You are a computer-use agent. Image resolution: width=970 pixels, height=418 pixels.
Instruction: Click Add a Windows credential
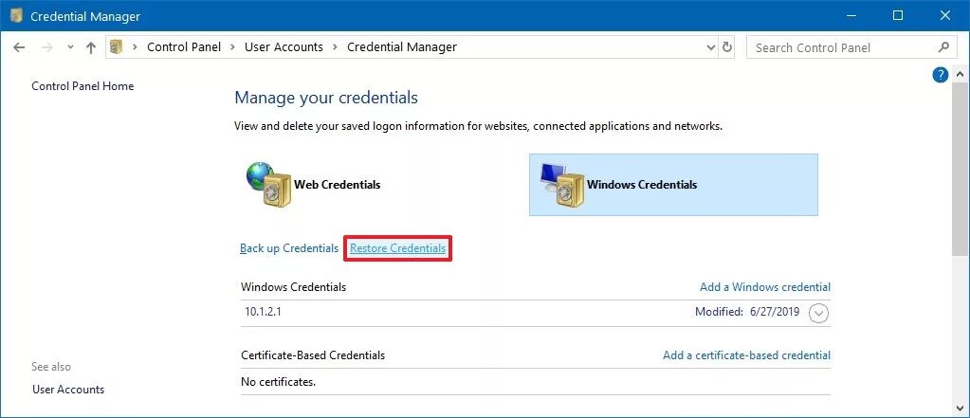click(x=765, y=287)
